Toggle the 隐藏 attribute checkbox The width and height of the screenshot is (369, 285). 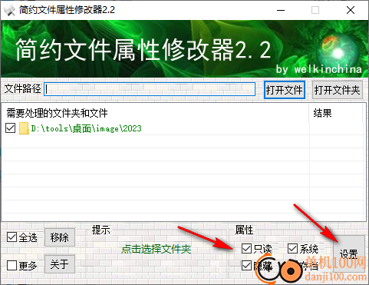click(246, 265)
